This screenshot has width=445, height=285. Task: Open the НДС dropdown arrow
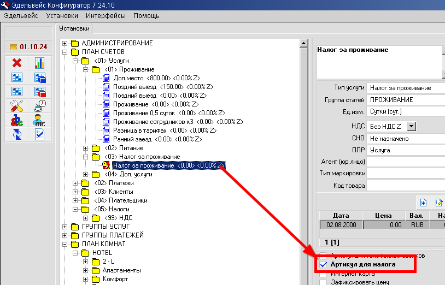point(412,127)
